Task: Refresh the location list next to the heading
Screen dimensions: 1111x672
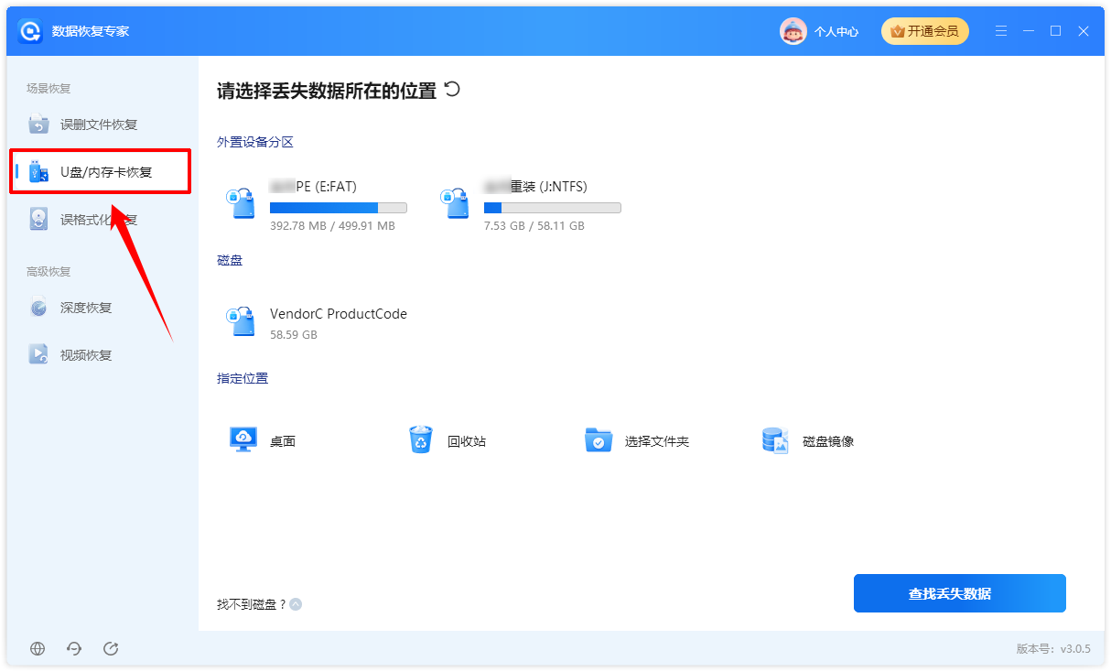Action: 452,89
